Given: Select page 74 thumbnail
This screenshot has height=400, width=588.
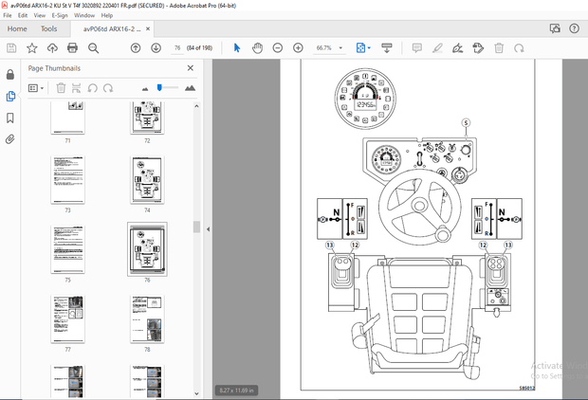Looking at the screenshot, I should coord(147,180).
